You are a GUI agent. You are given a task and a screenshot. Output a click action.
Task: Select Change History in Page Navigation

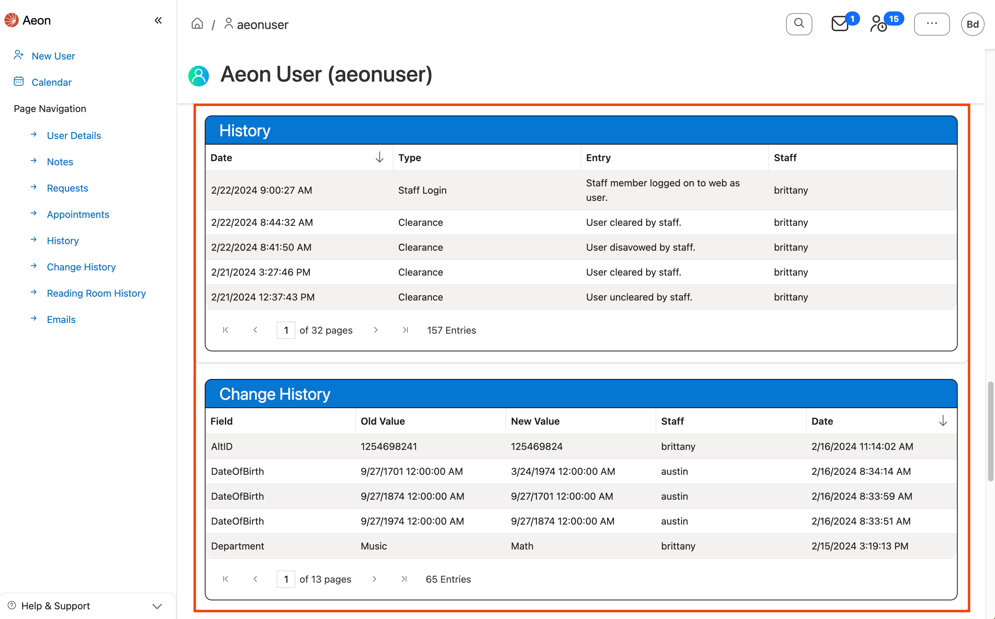tap(81, 267)
